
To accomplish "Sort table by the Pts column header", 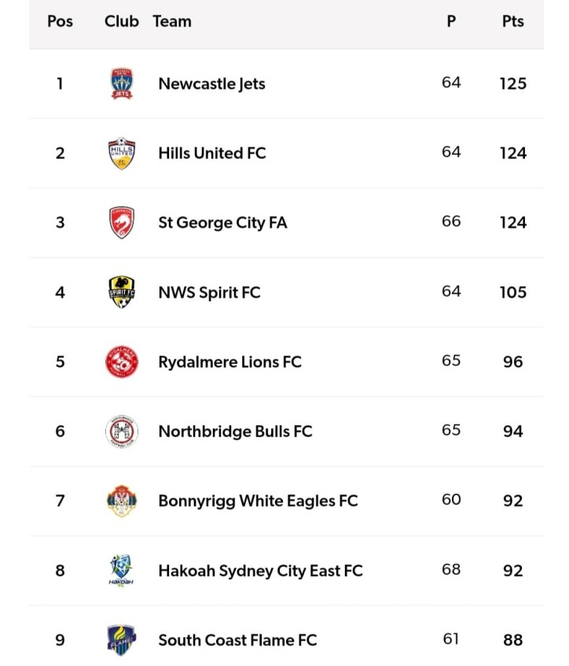I will pos(512,21).
